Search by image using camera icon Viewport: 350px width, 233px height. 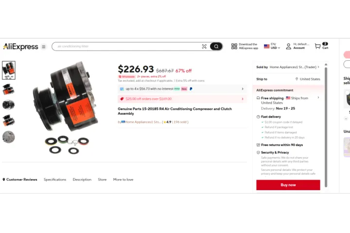[204, 47]
